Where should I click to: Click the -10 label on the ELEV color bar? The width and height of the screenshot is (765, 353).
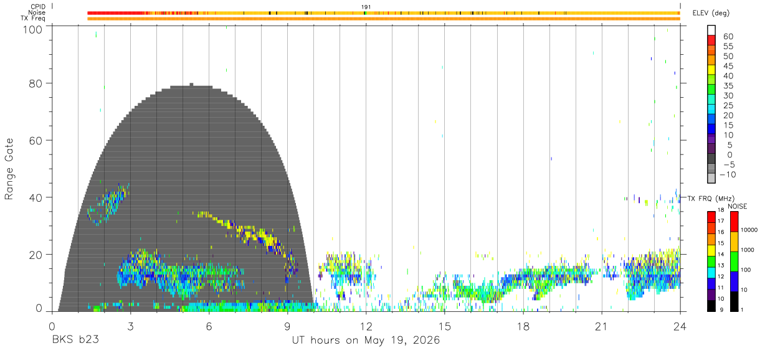pyautogui.click(x=728, y=174)
